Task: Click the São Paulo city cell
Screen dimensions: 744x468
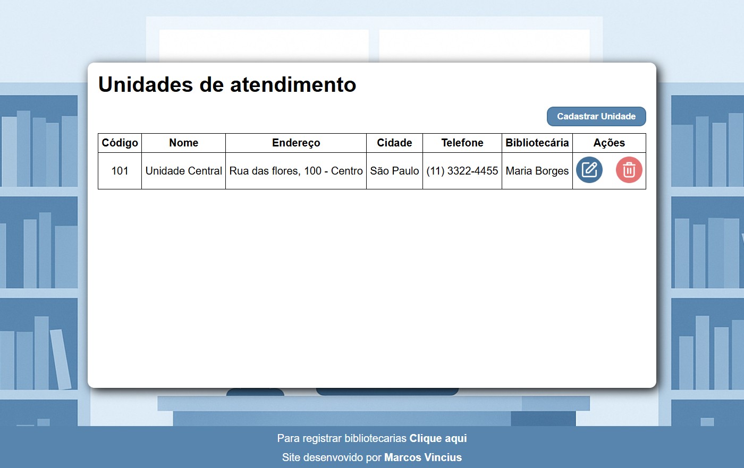Action: point(394,171)
